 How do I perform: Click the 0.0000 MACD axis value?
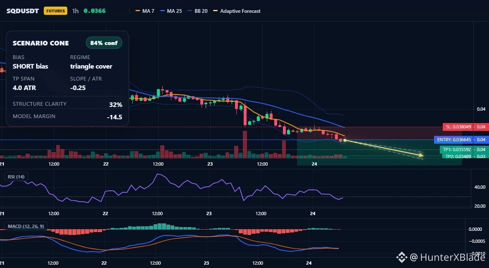tap(475, 229)
